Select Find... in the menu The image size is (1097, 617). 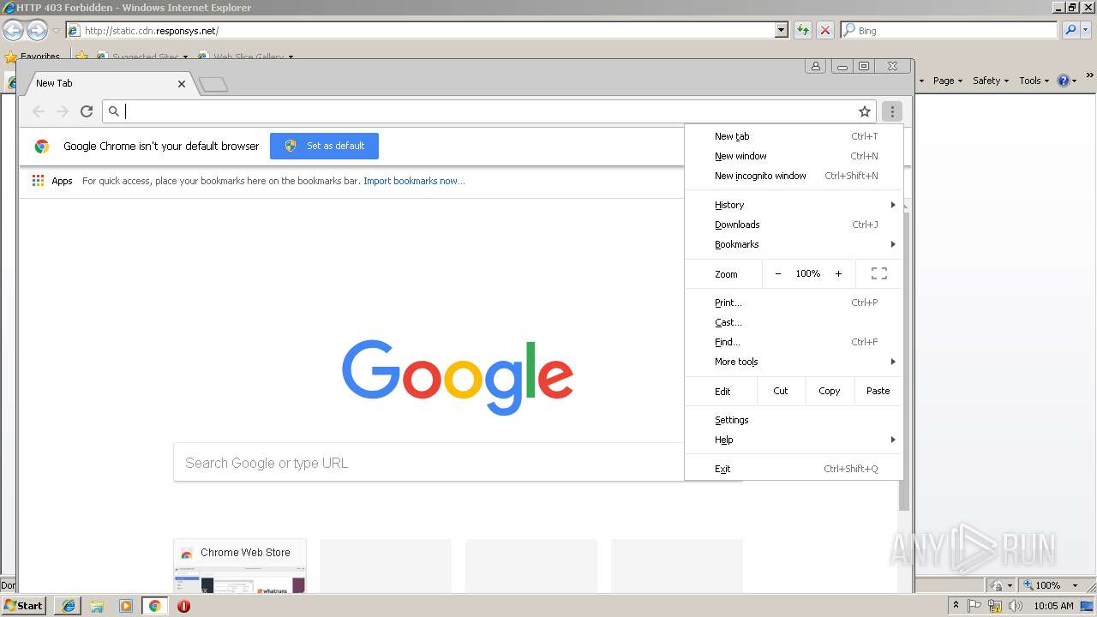(x=794, y=342)
